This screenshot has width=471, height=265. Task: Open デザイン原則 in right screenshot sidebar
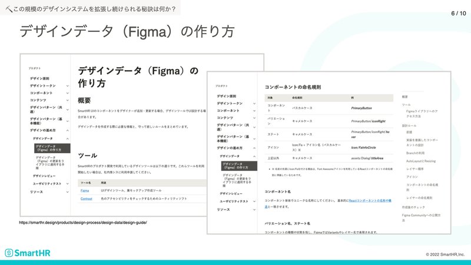tap(227, 96)
